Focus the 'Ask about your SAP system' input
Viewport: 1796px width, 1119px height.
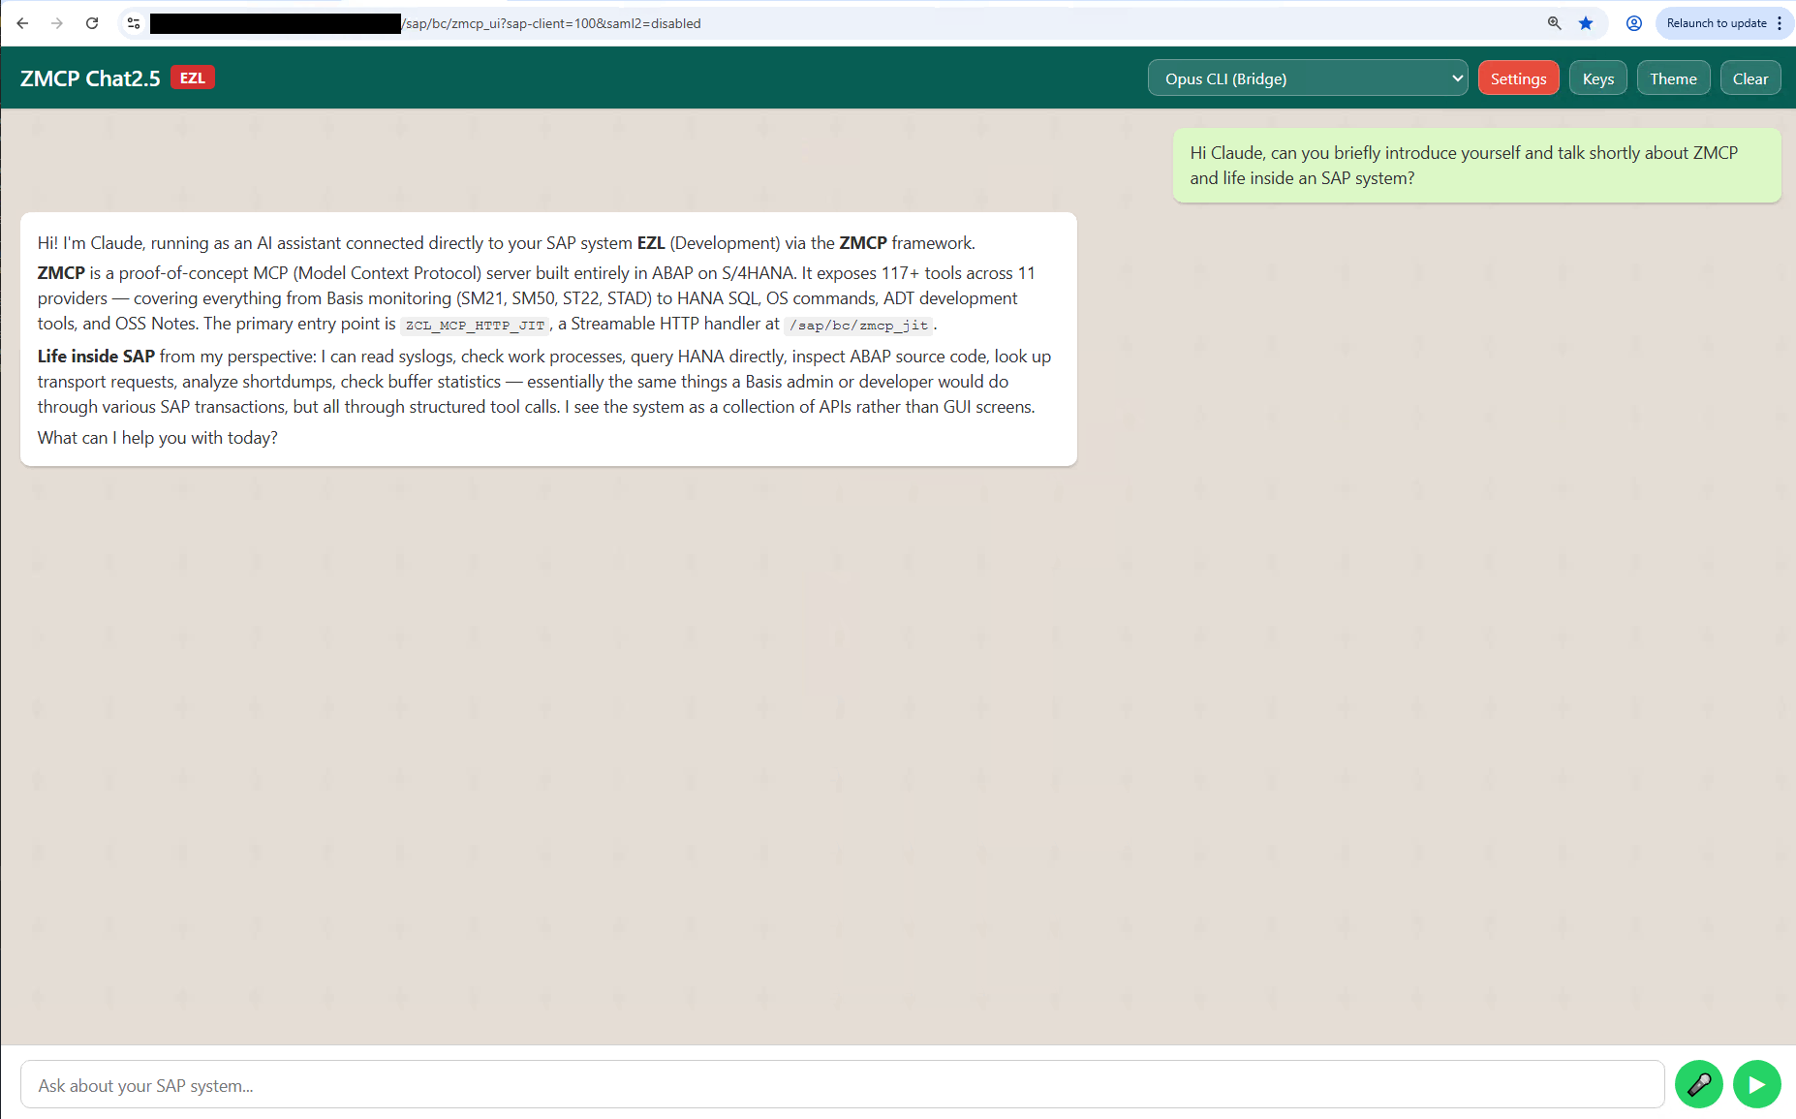tap(842, 1085)
